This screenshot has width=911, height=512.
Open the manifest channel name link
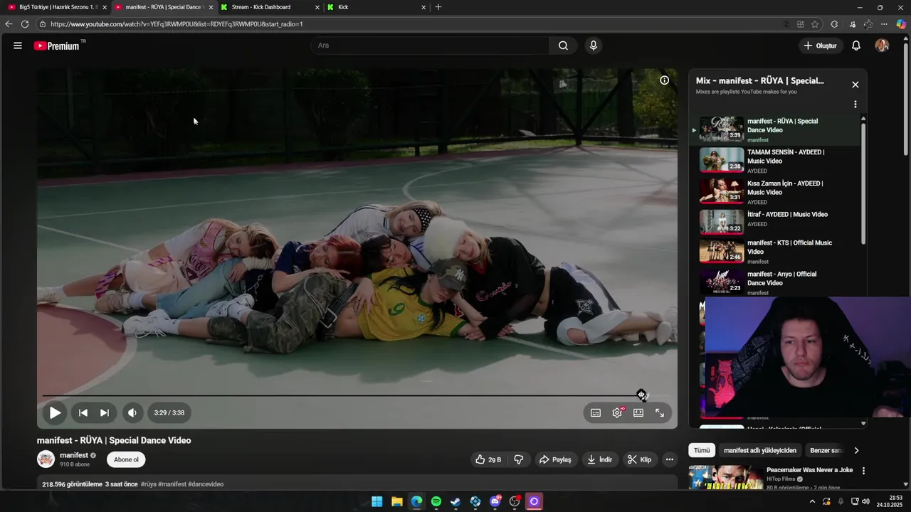74,455
